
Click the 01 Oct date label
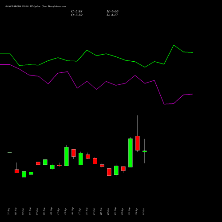pyautogui.click(x=144, y=211)
